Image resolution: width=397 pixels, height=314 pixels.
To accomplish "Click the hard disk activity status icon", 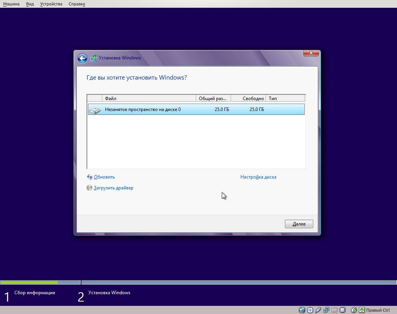I will click(302, 310).
